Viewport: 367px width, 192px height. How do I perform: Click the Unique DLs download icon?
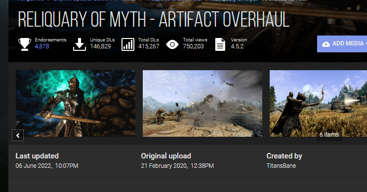point(80,44)
